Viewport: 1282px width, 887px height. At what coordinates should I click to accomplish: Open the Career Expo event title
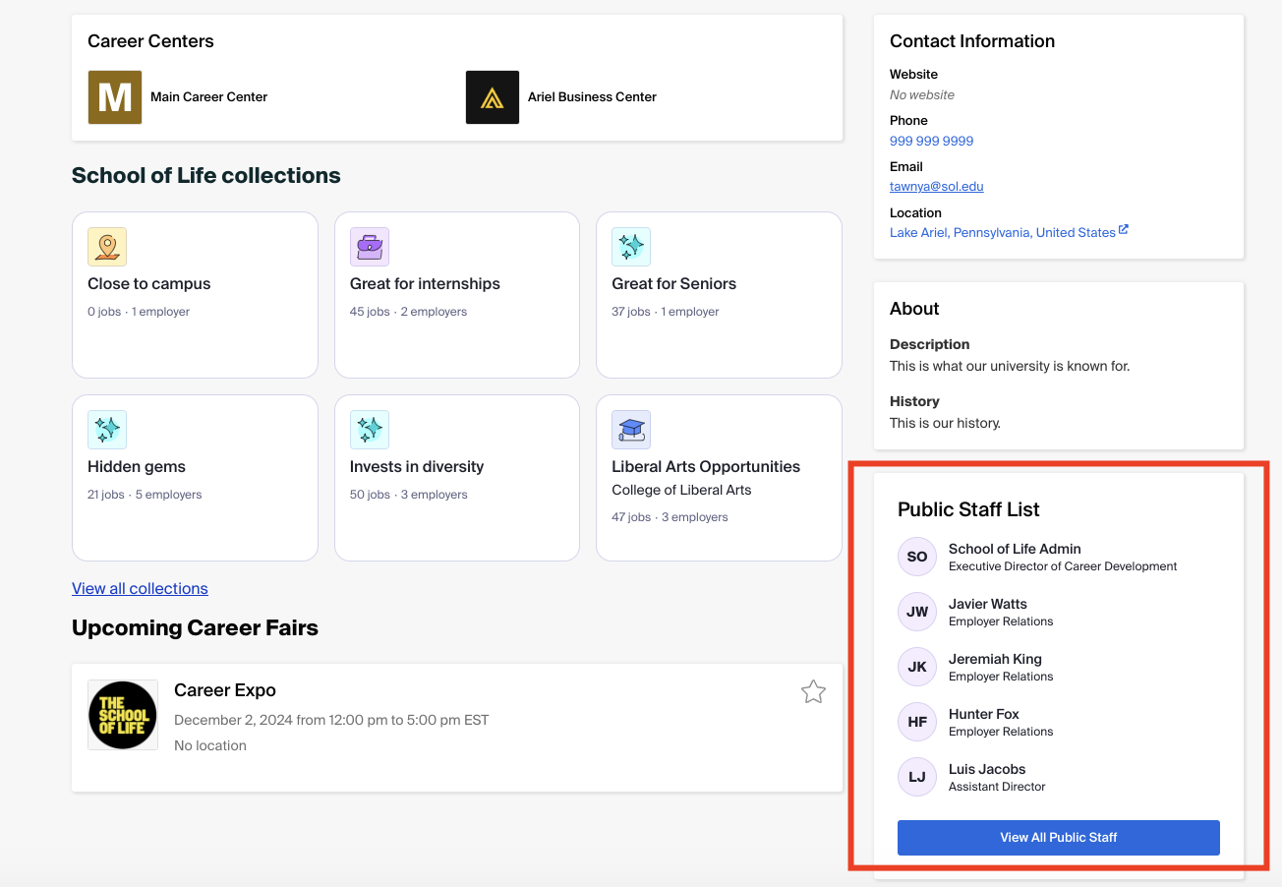click(225, 690)
